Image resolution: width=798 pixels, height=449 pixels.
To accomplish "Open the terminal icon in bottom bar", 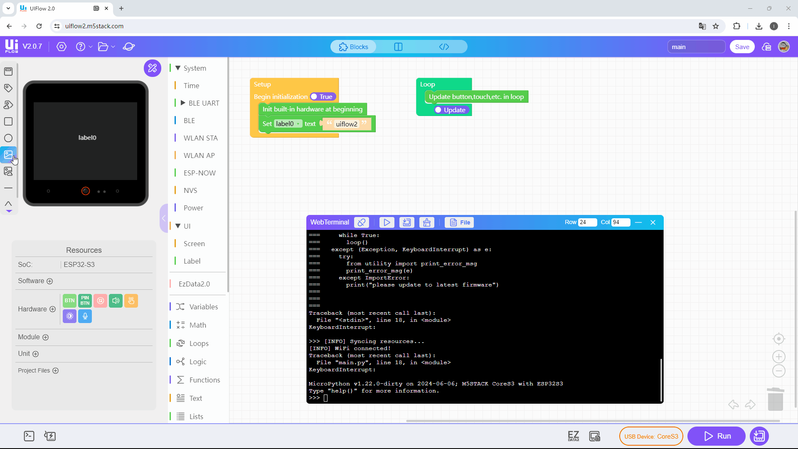I will tap(29, 436).
